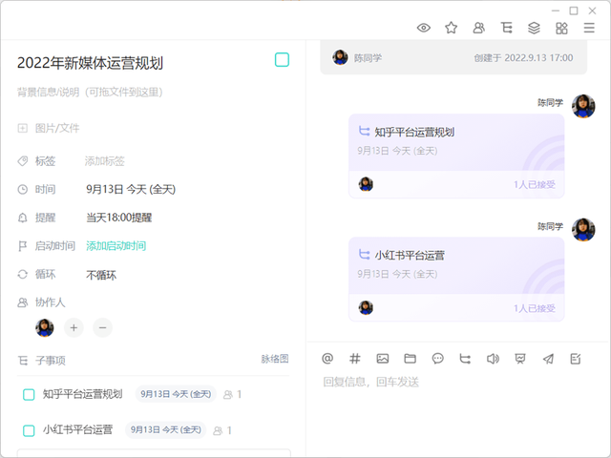
Task: Click sender avatar above 小红书平台运营 card
Action: click(x=583, y=230)
